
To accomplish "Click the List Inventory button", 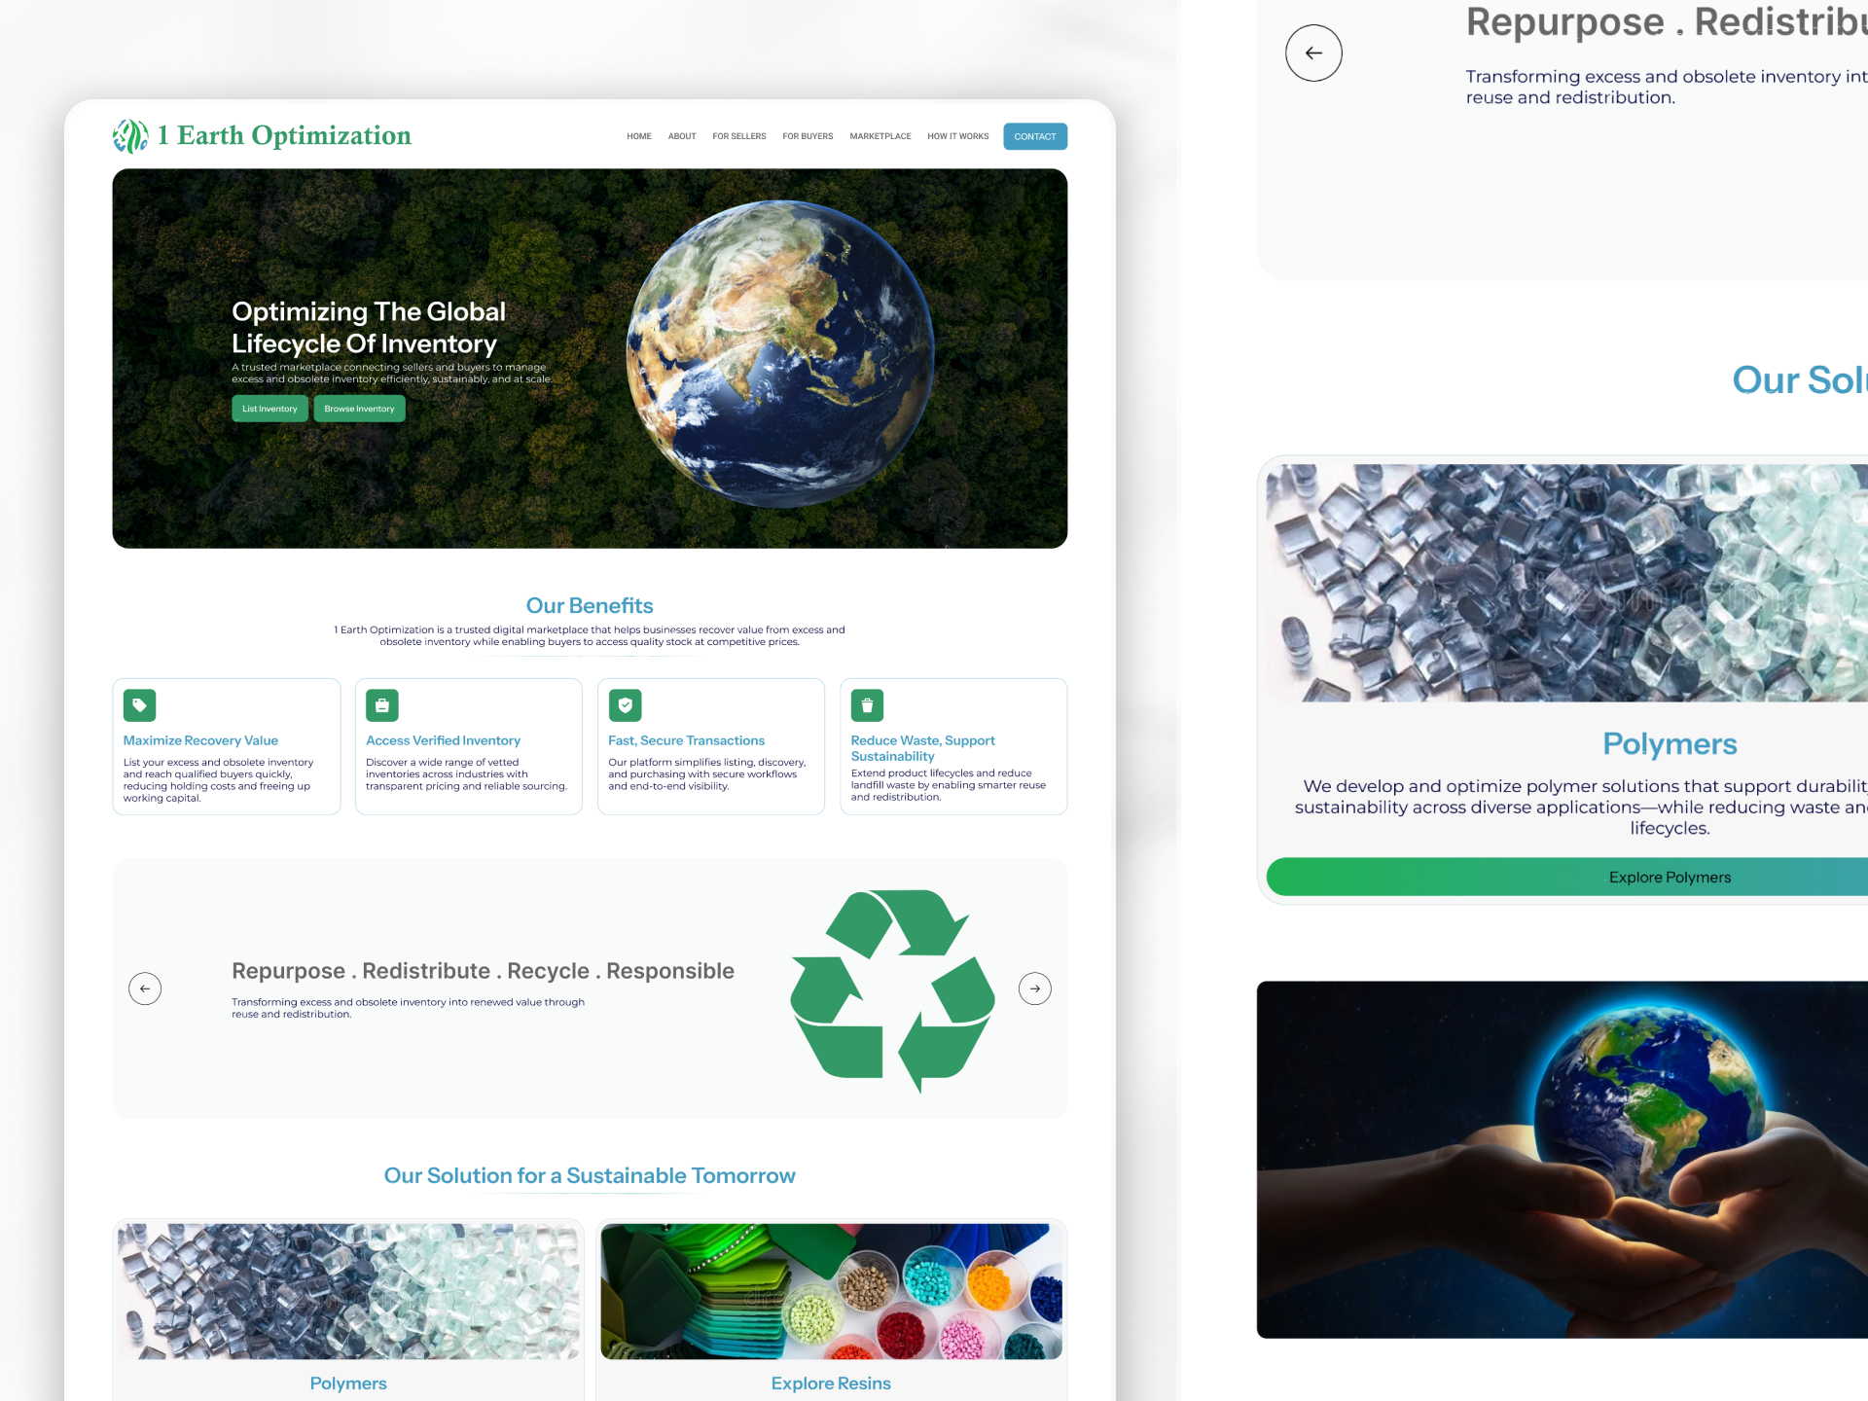I will (x=269, y=409).
